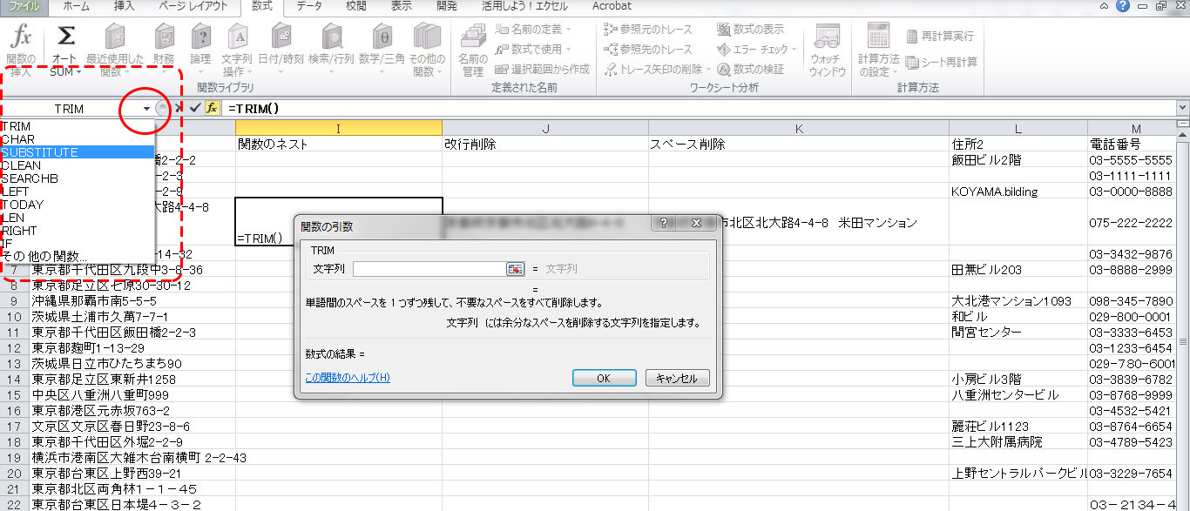Open the 検索/行列 (Lookup) functions icon
This screenshot has height=511, width=1190.
click(x=332, y=39)
